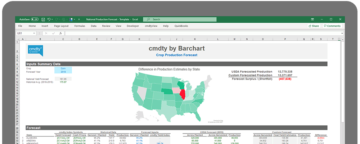
Task: Open Customize Quick Access Toolbar menu
Action: (x=79, y=19)
